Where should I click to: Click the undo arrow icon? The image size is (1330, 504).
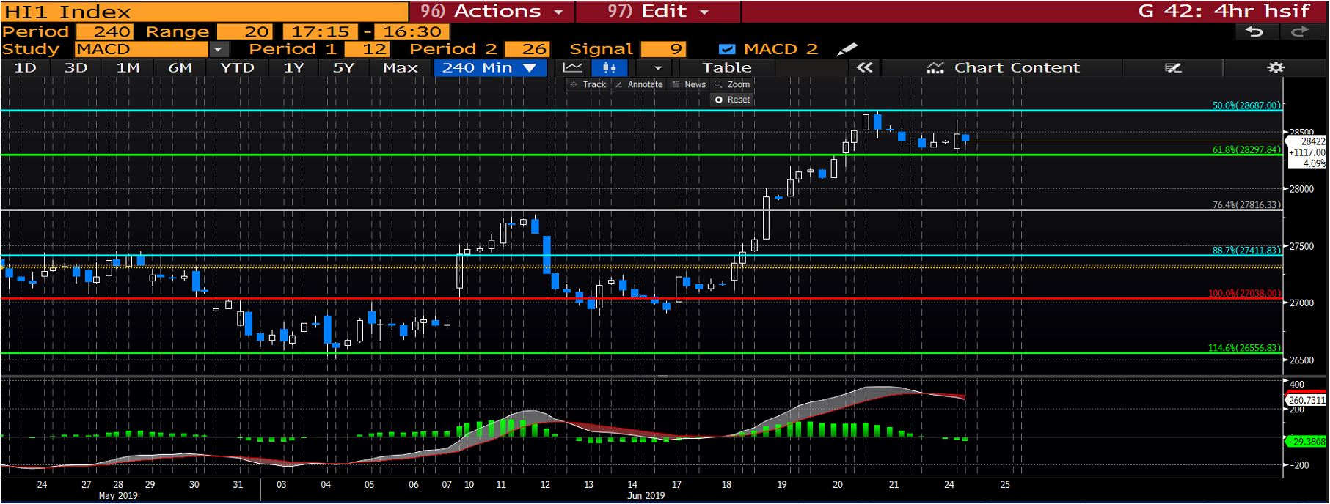pos(1254,31)
